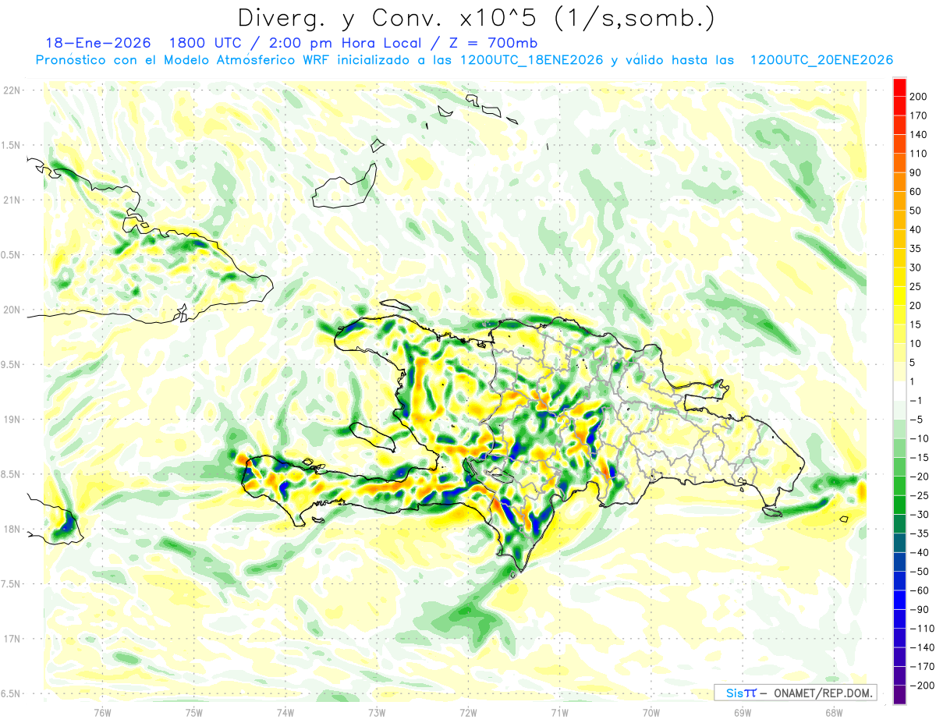Click the legend value '200' at the top

tap(917, 96)
